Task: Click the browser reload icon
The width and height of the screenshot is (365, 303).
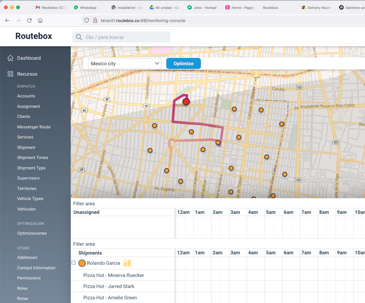Action: pos(29,21)
